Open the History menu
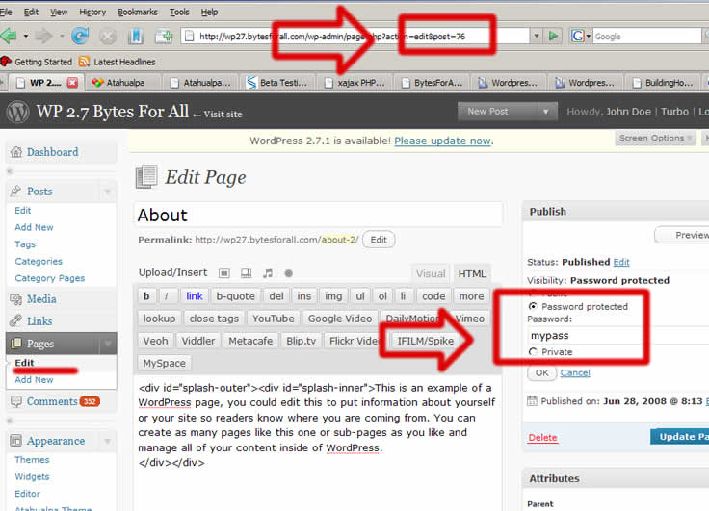The height and width of the screenshot is (511, 709). (x=92, y=13)
